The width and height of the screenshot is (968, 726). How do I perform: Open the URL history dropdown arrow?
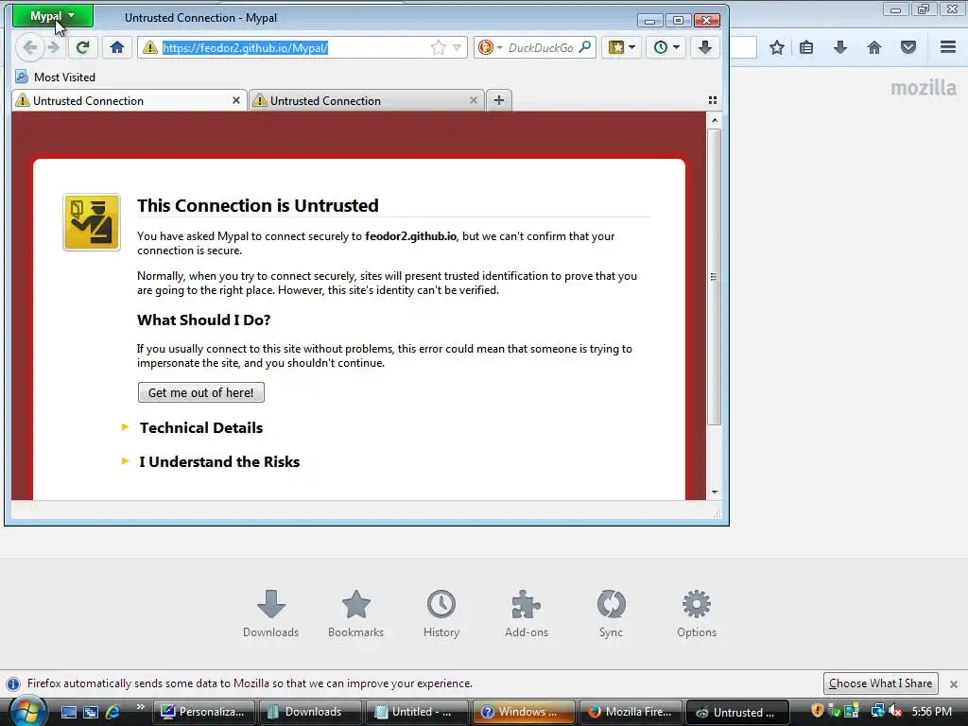457,47
